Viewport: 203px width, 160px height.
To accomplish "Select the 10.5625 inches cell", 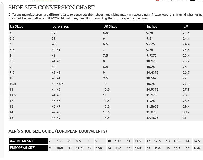I will [164, 78].
